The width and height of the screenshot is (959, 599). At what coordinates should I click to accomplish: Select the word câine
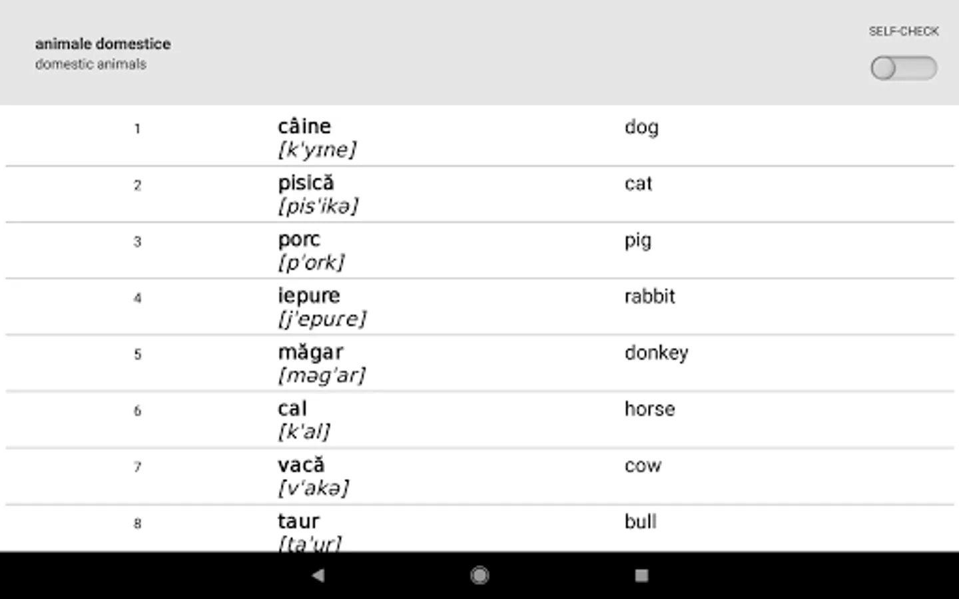304,126
